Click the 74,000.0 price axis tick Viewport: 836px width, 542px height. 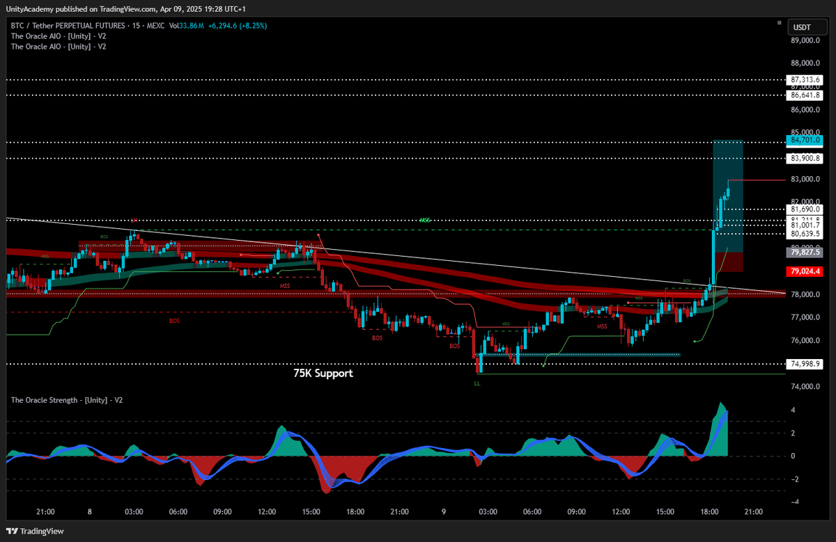[x=805, y=387]
